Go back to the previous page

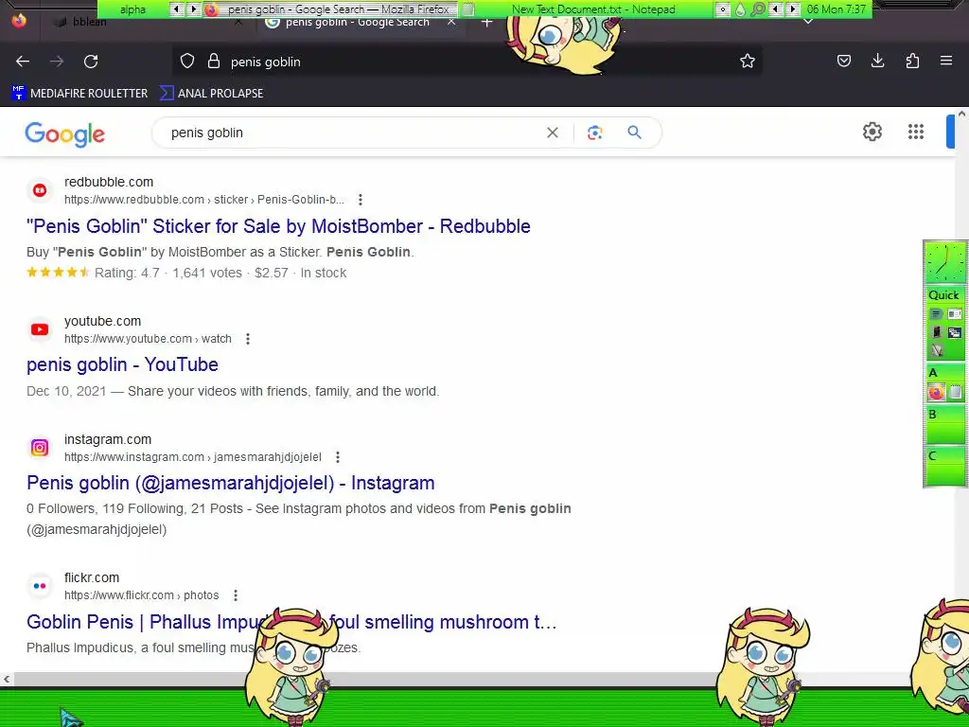click(23, 62)
